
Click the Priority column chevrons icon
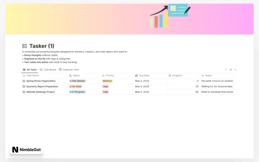[103, 75]
